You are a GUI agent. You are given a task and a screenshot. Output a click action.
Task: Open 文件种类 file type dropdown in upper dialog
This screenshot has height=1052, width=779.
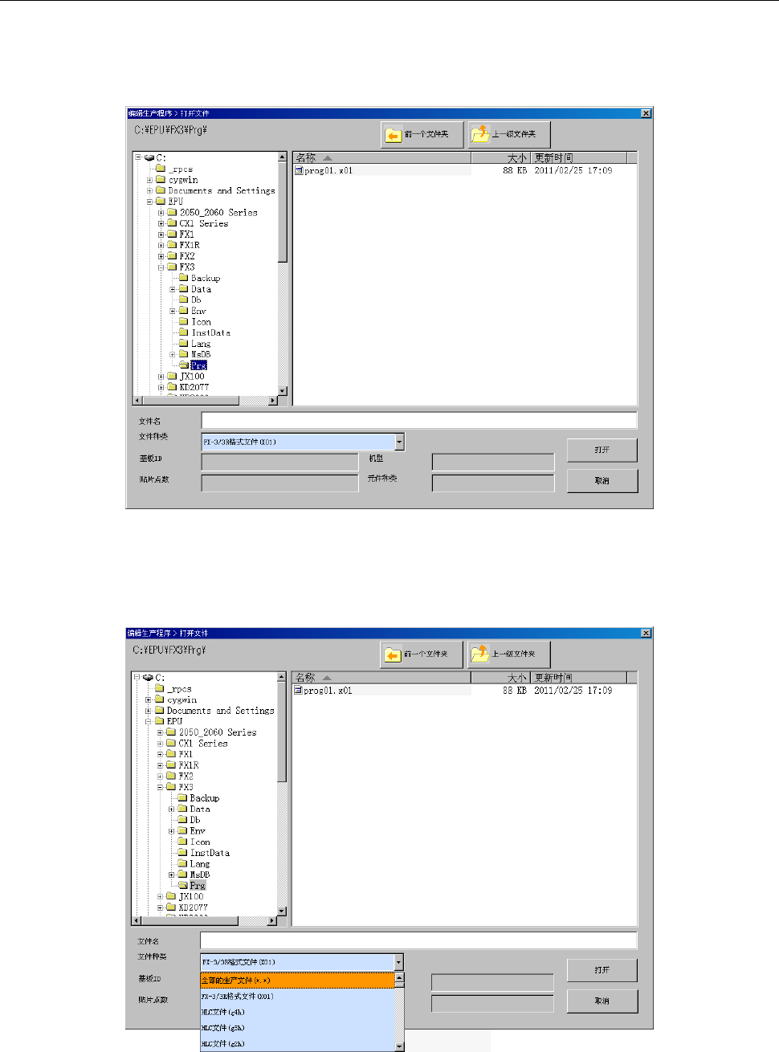[x=399, y=442]
